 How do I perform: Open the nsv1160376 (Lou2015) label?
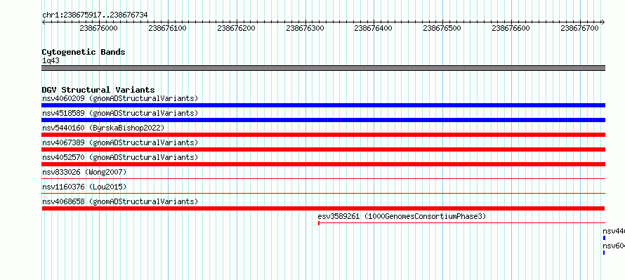(x=84, y=187)
